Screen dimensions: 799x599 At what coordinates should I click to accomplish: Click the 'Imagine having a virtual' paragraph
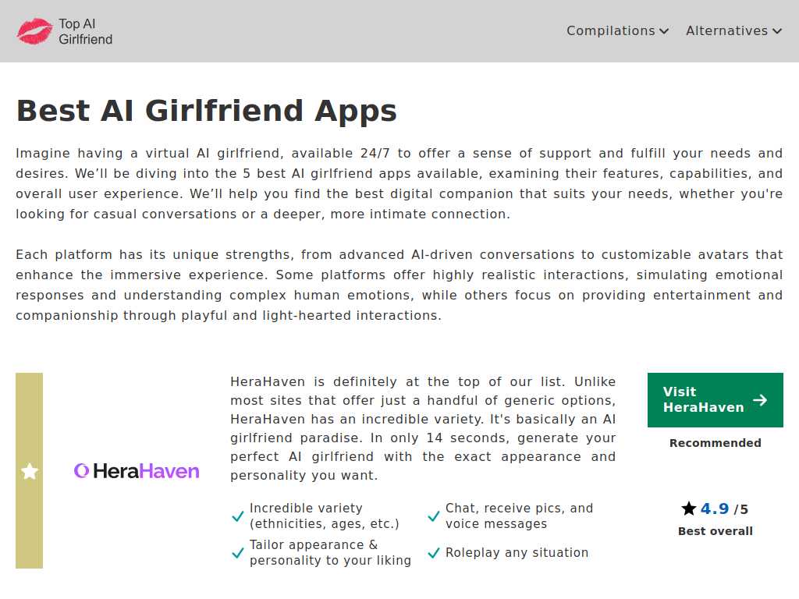[x=399, y=183]
